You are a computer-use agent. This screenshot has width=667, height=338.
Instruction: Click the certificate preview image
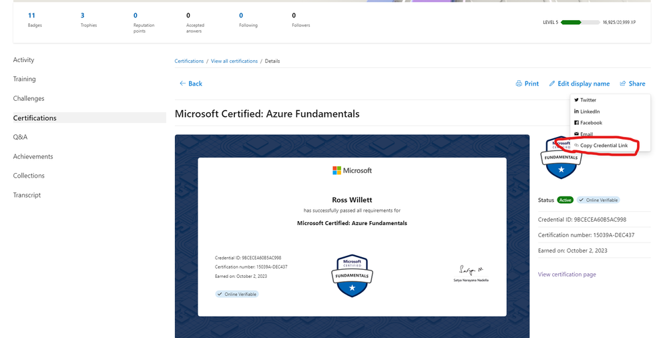click(x=352, y=236)
